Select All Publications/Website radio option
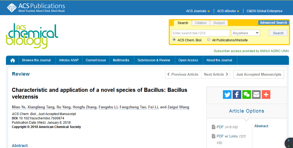The width and height of the screenshot is (293, 148). (x=209, y=40)
